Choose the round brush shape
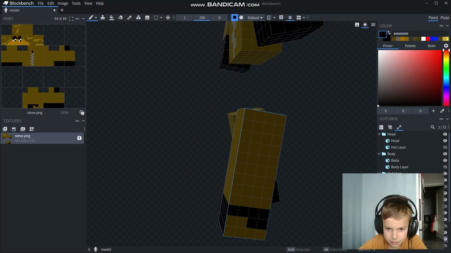 [x=241, y=18]
